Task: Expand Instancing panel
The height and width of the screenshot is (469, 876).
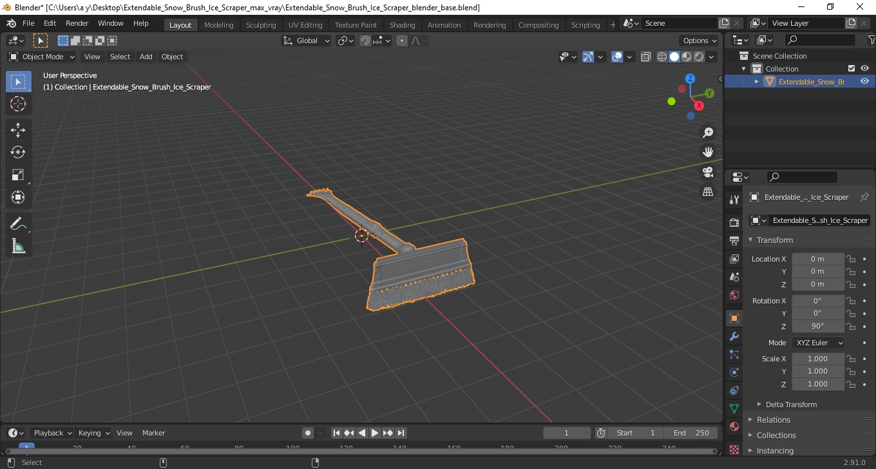Action: (775, 450)
